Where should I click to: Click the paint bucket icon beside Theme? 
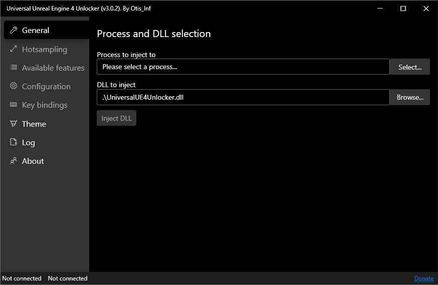[x=14, y=123]
